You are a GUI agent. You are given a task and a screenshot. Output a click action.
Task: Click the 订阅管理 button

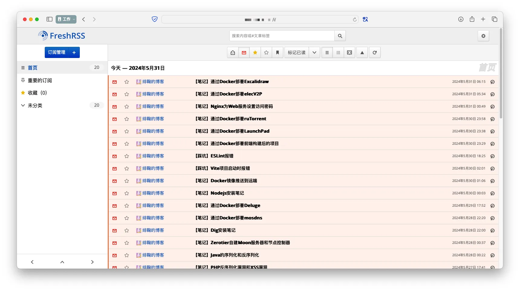coord(57,53)
